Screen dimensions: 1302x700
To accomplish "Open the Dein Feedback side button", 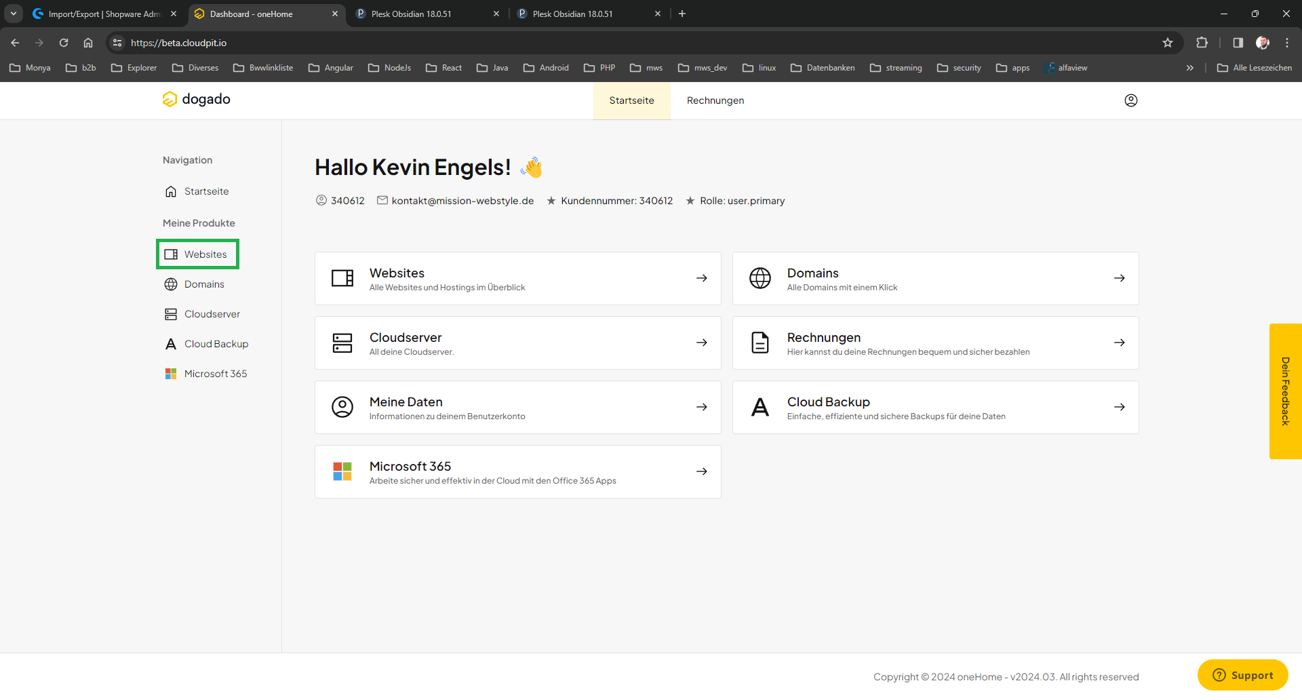I will coord(1285,391).
